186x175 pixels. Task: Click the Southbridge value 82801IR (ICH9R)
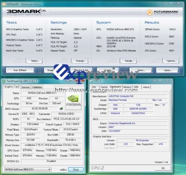click(138, 109)
